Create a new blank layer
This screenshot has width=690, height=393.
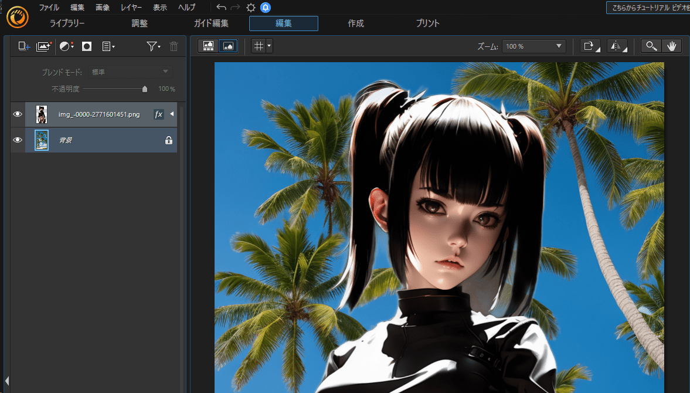[x=22, y=46]
